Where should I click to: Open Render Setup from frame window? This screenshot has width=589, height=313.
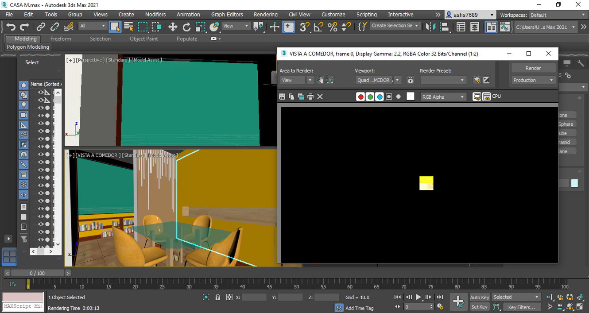pos(477,80)
